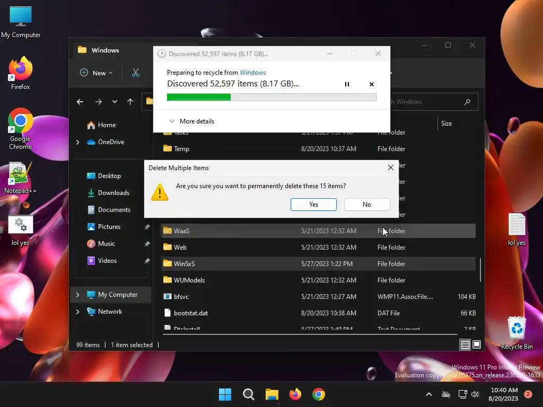The width and height of the screenshot is (543, 407).
Task: Select the Temp folder row
Action: [319, 149]
